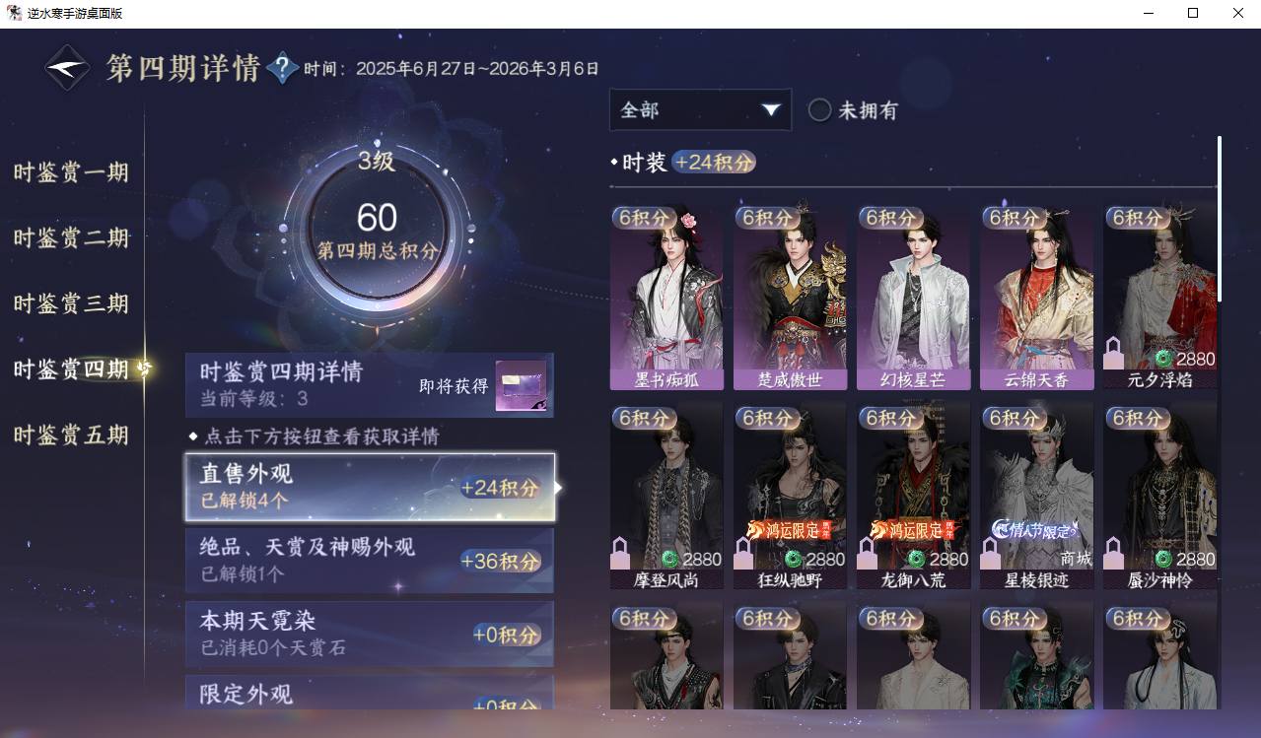1261x738 pixels.
Task: Click the outfit list vertical scrollbar
Action: pos(1219,219)
